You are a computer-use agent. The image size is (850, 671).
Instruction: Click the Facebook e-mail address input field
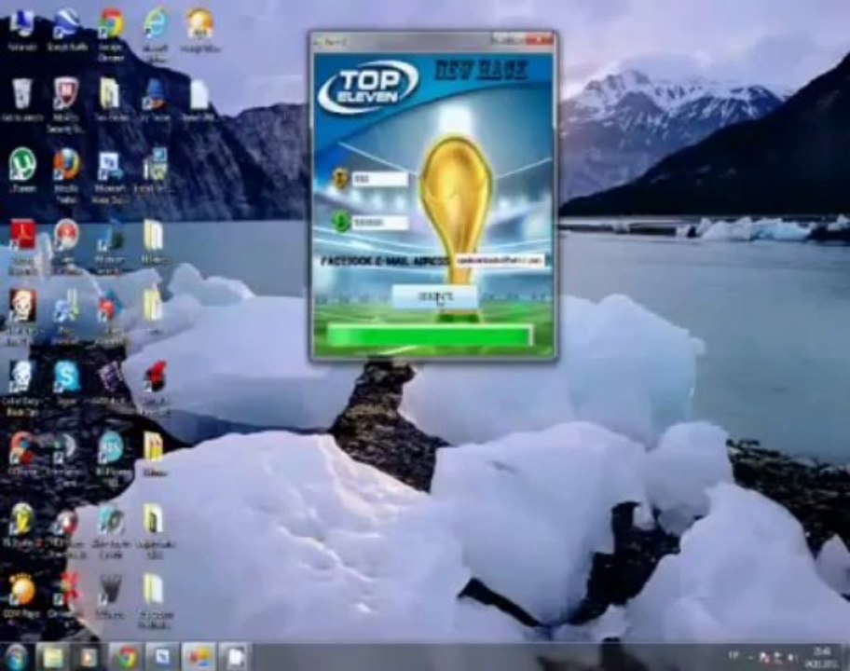[499, 261]
